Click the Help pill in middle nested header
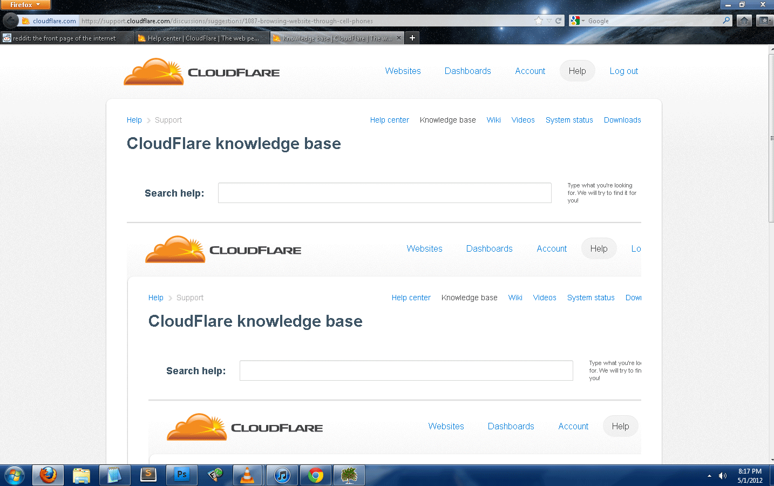The image size is (774, 486). pos(599,248)
